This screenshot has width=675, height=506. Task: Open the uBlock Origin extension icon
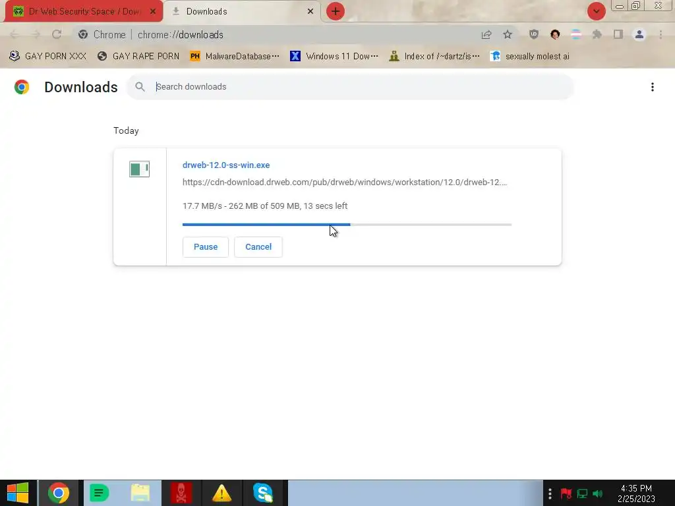[534, 34]
